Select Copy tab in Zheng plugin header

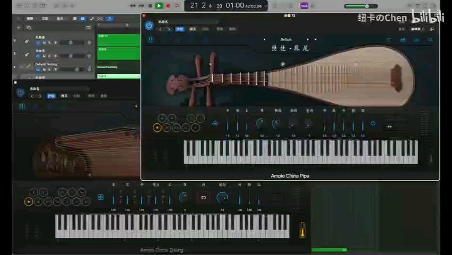click(64, 96)
